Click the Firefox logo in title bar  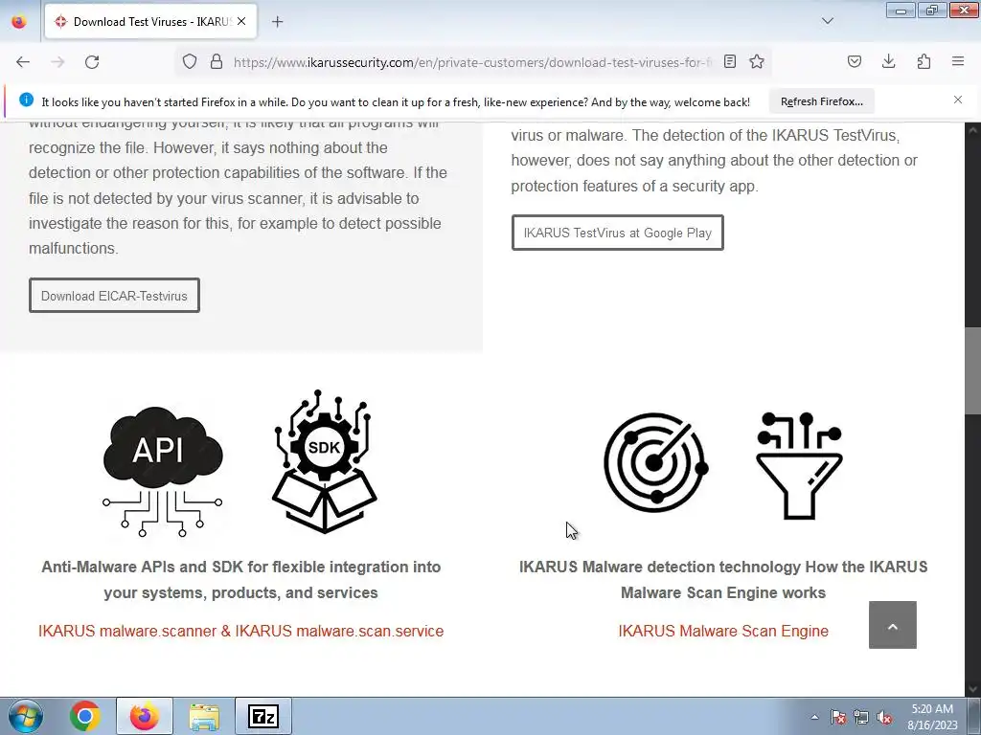coord(19,22)
